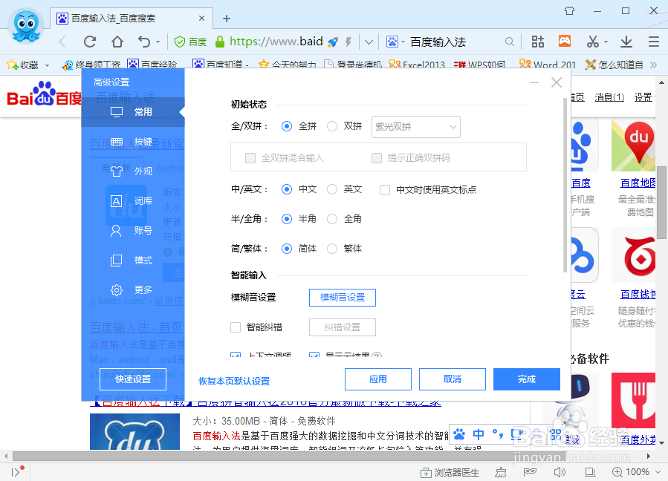Click the 快速设置 button in sidebar
Image resolution: width=668 pixels, height=481 pixels.
point(133,379)
